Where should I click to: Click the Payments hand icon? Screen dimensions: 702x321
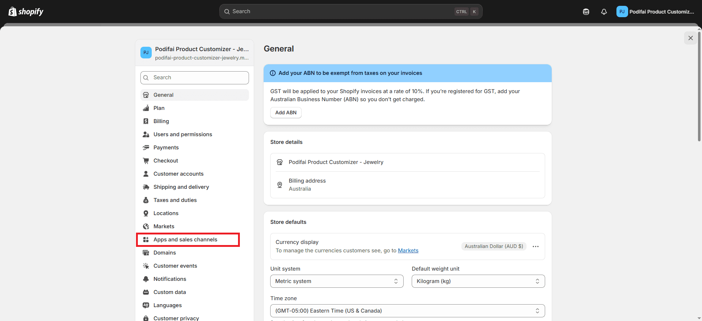pyautogui.click(x=146, y=148)
